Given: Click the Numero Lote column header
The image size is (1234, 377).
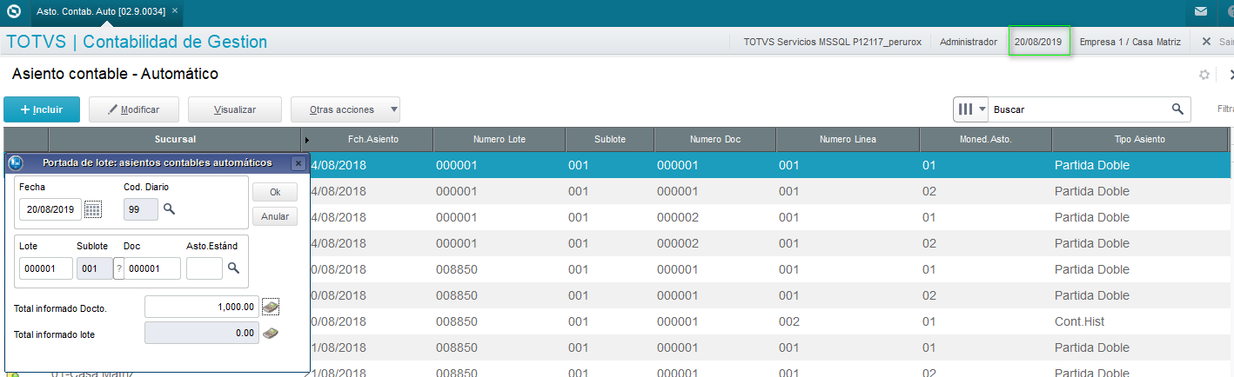Looking at the screenshot, I should coord(500,139).
